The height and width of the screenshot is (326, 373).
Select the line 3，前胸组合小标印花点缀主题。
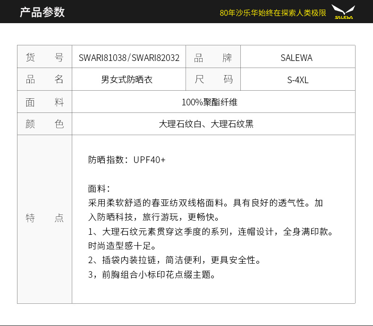point(152,275)
